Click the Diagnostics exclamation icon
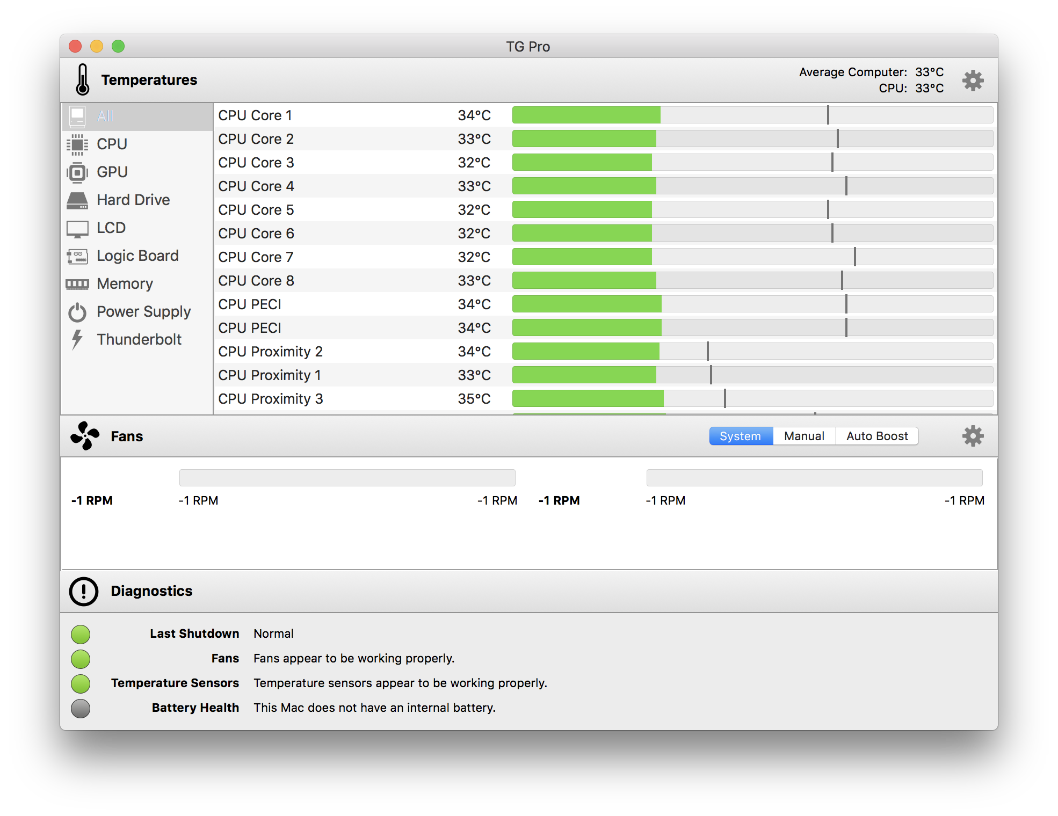Screen dimensions: 1058x816 click(84, 592)
